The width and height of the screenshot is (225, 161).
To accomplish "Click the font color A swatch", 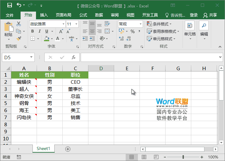I will point(58,39).
